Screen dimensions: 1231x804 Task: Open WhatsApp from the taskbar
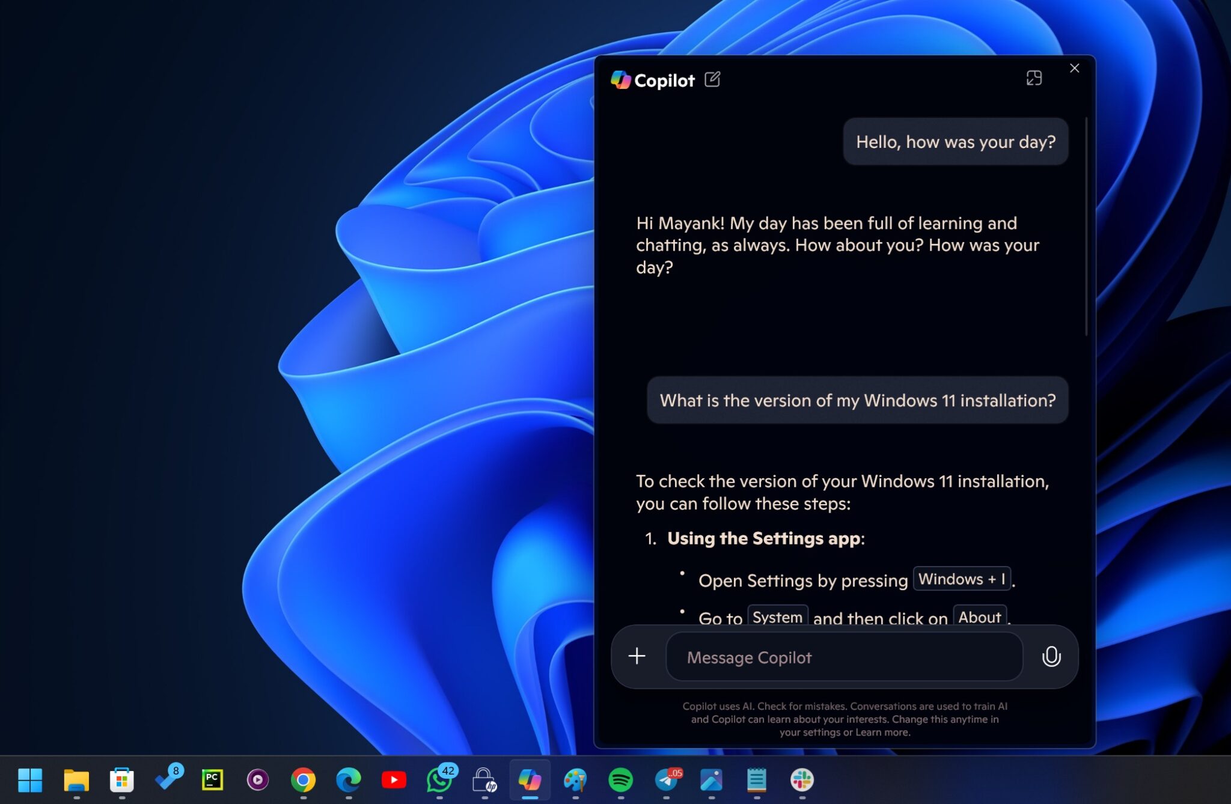[439, 781]
